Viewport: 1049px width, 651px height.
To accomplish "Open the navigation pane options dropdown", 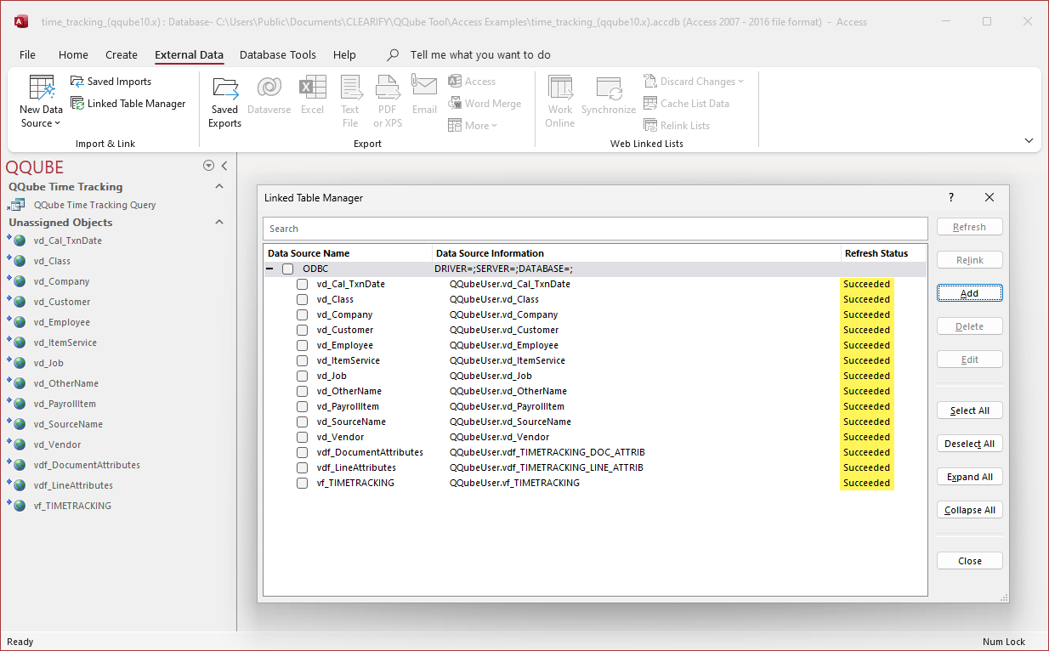I will [208, 166].
